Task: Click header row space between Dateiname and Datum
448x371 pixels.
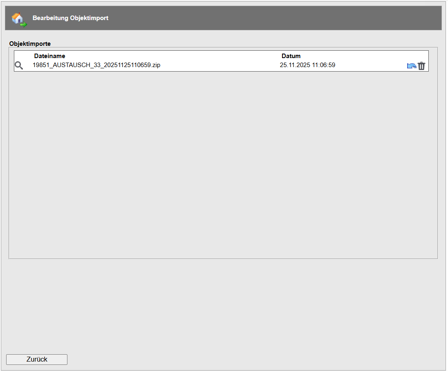Action: pyautogui.click(x=172, y=56)
